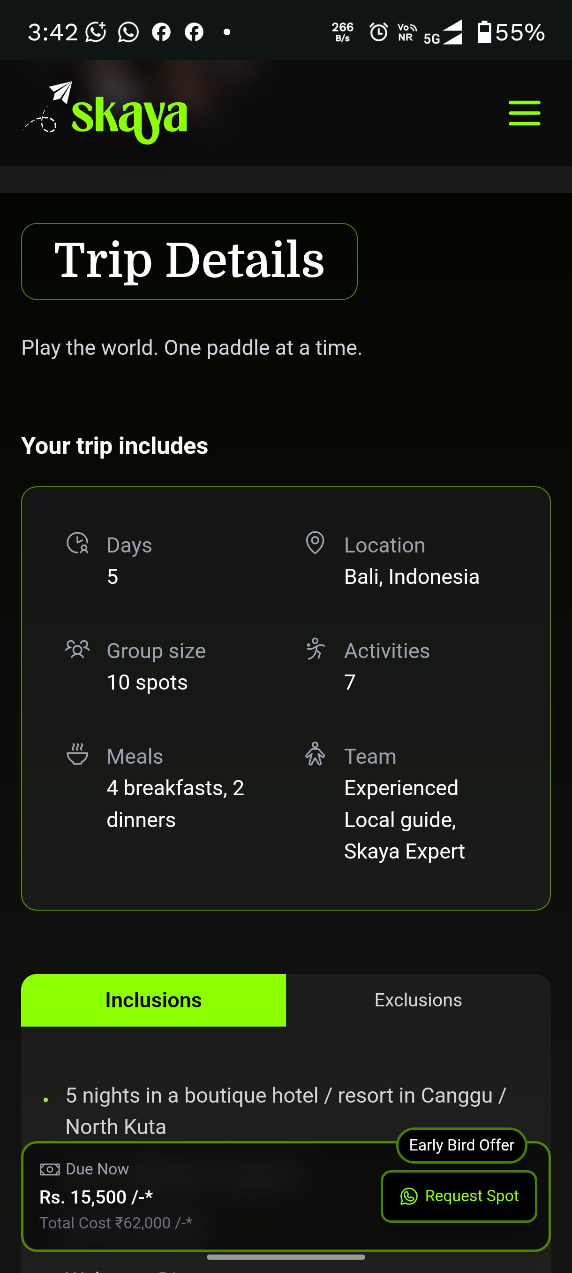The width and height of the screenshot is (572, 1273).
Task: Tap the Total Cost ₹62,000 text
Action: click(x=116, y=1223)
